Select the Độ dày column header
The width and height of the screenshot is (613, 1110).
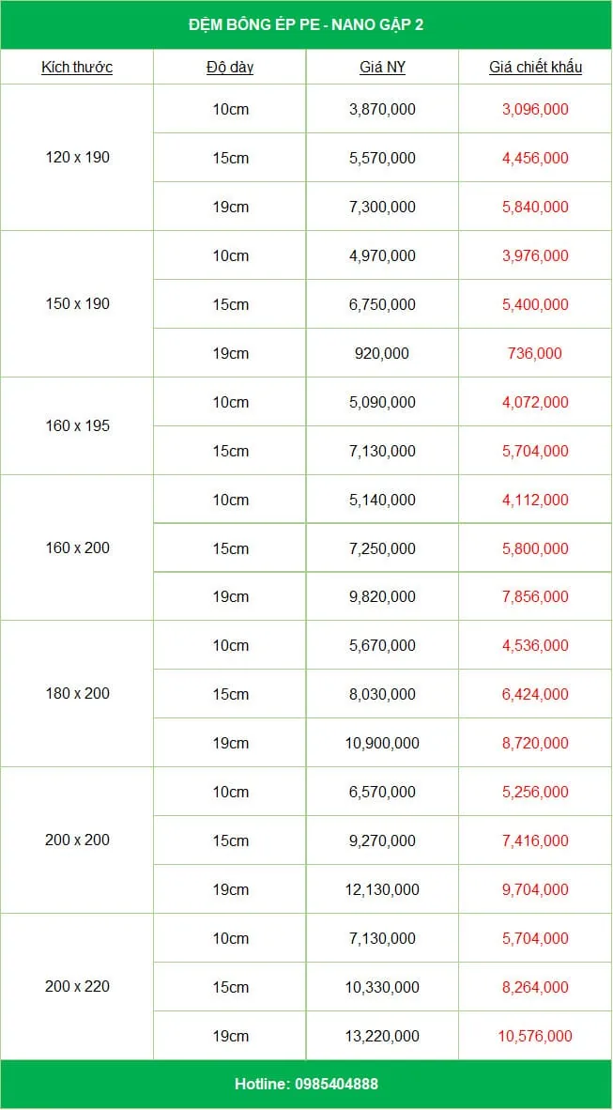click(x=230, y=68)
